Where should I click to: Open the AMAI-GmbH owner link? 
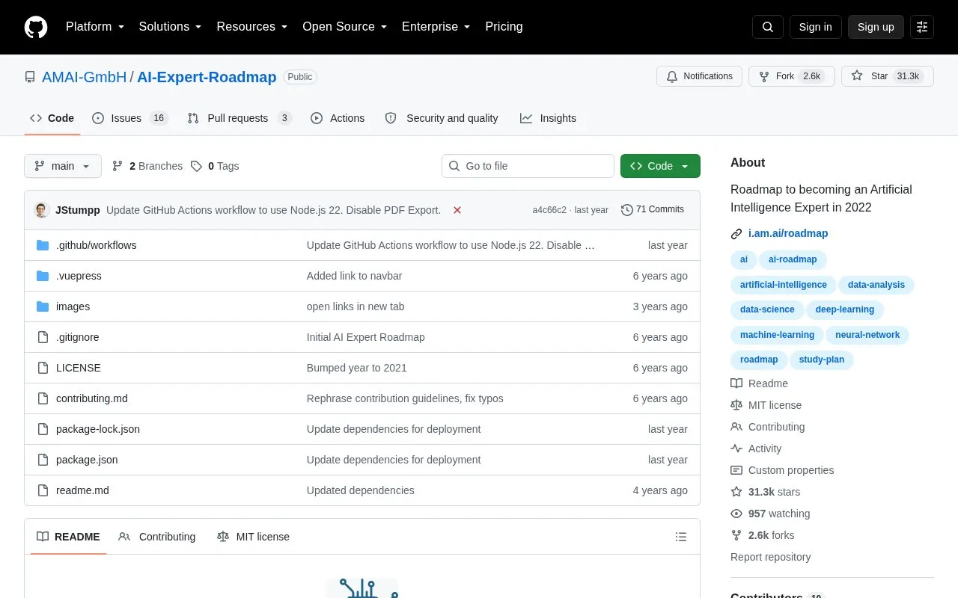point(84,77)
